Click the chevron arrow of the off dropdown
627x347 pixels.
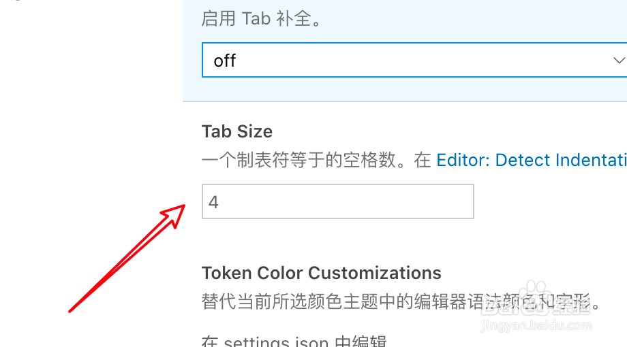point(619,61)
